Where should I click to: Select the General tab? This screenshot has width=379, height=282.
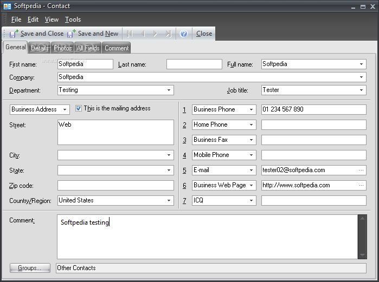pos(16,47)
